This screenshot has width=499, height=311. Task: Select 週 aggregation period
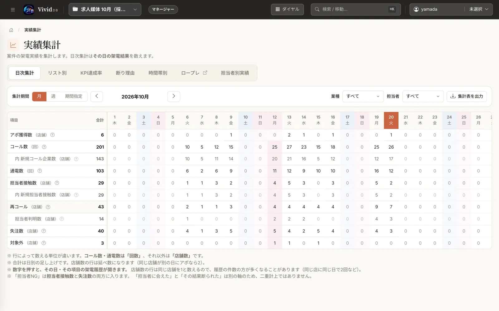pos(53,96)
